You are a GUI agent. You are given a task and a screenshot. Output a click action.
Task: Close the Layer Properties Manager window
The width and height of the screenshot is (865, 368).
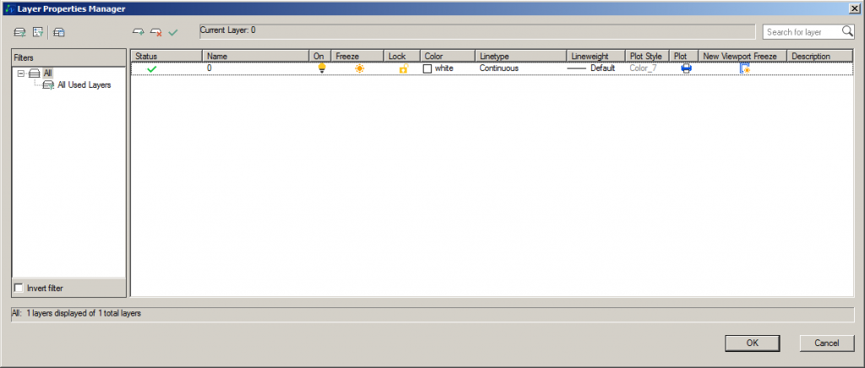coord(855,8)
